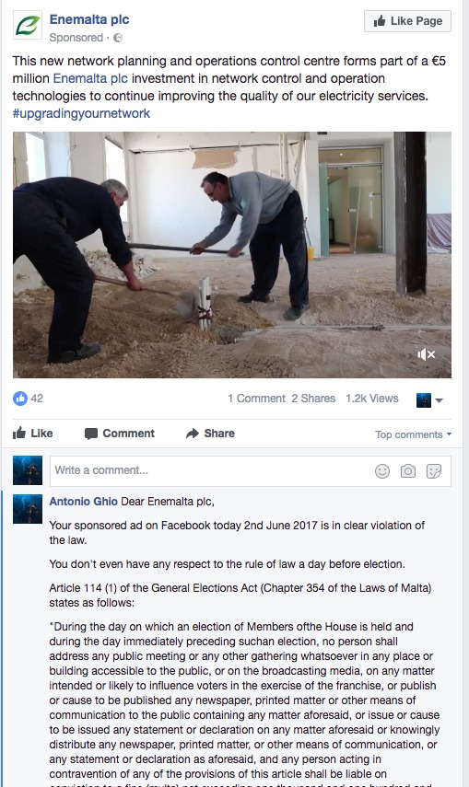The image size is (469, 787).
Task: Attach a photo using the camera icon
Action: [408, 470]
